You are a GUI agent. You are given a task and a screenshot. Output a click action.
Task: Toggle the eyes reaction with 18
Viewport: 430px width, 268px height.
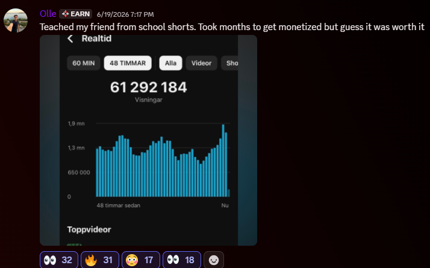point(182,260)
